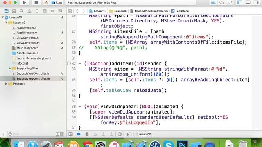Open the Find navigator (magnifier)
Screen dimensions: 262x147
click(x=22, y=11)
